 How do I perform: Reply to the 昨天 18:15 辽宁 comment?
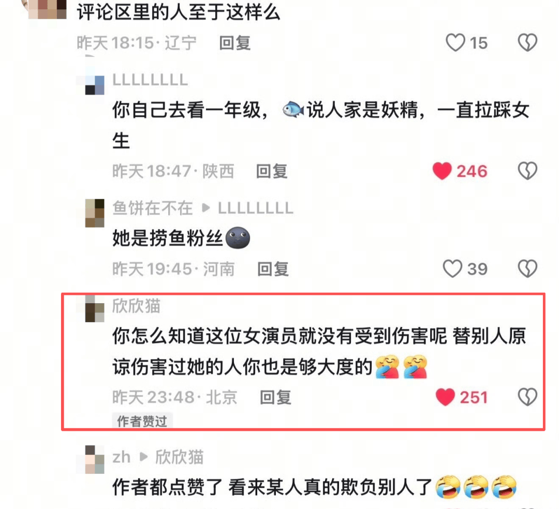tap(235, 43)
